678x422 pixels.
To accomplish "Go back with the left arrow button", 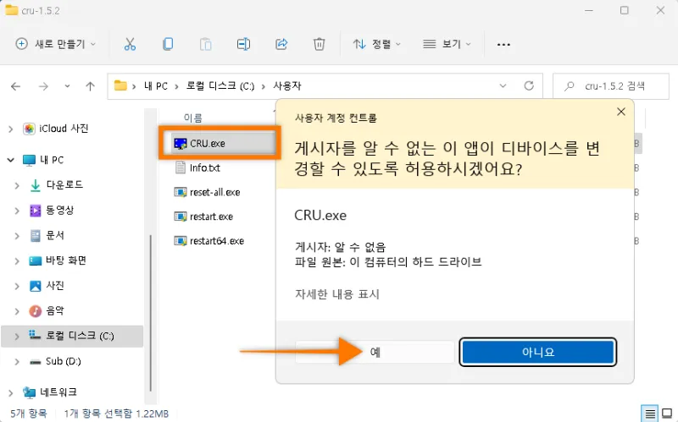I will [x=16, y=86].
